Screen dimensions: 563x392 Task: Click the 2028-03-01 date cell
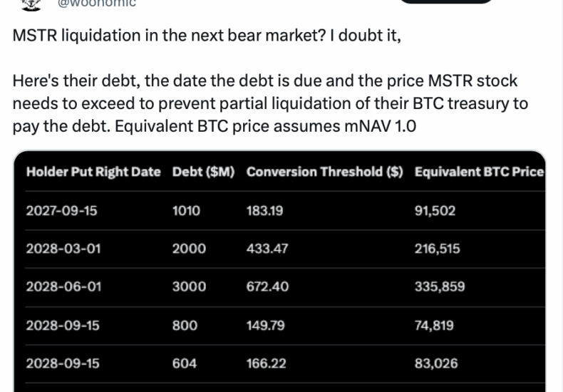tap(63, 249)
